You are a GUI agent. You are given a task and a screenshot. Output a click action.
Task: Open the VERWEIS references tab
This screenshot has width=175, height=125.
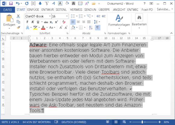(x=76, y=10)
